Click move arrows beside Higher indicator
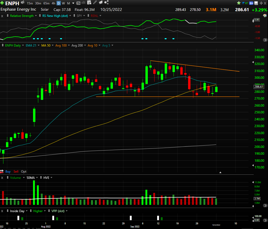This screenshot has width=268, height=229. point(31,211)
